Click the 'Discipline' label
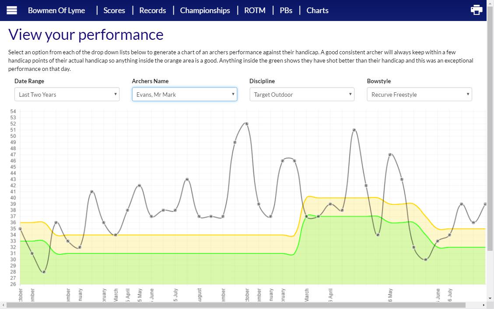 click(x=262, y=81)
